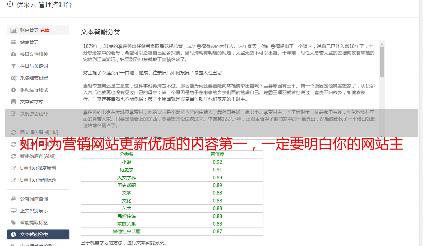Click the 0.91 confidence value
This screenshot has width=423, height=246.
(217, 170)
